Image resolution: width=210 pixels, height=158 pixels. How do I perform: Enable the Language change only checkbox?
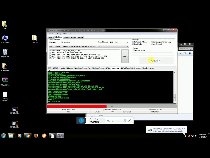click(x=152, y=42)
